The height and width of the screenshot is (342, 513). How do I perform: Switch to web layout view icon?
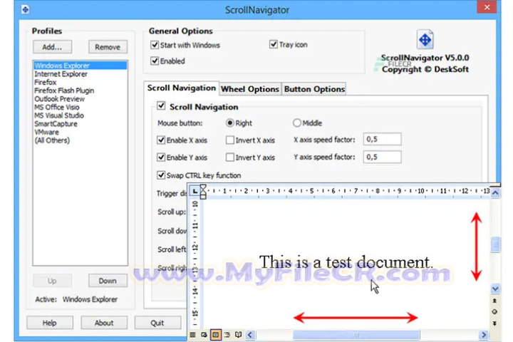point(204,334)
